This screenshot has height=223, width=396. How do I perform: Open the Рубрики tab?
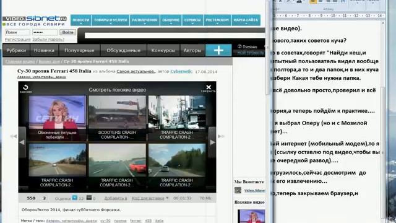(x=16, y=50)
